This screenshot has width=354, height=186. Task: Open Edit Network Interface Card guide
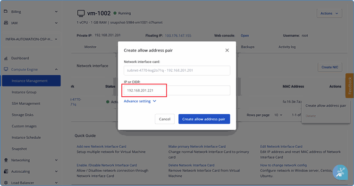[x=281, y=146]
